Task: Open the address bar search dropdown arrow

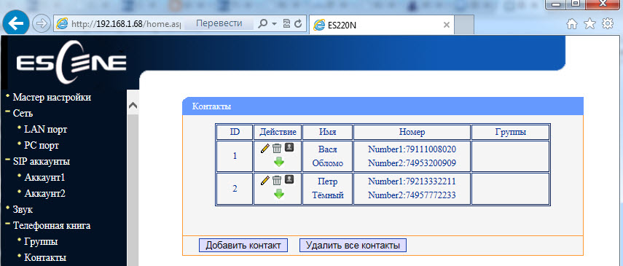Action: [x=274, y=24]
